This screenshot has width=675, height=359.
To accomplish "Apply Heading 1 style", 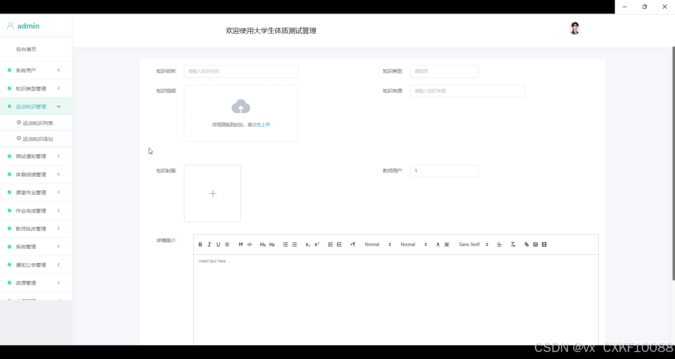I will [263, 245].
